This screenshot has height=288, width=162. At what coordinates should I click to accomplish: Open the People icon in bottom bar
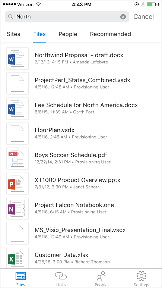pyautogui.click(x=101, y=279)
